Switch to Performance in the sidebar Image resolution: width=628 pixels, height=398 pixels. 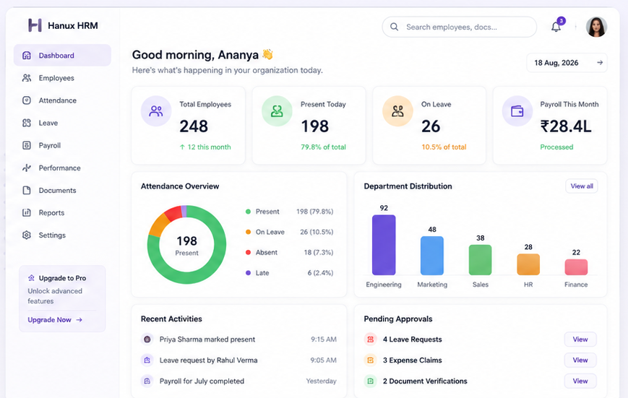62,168
